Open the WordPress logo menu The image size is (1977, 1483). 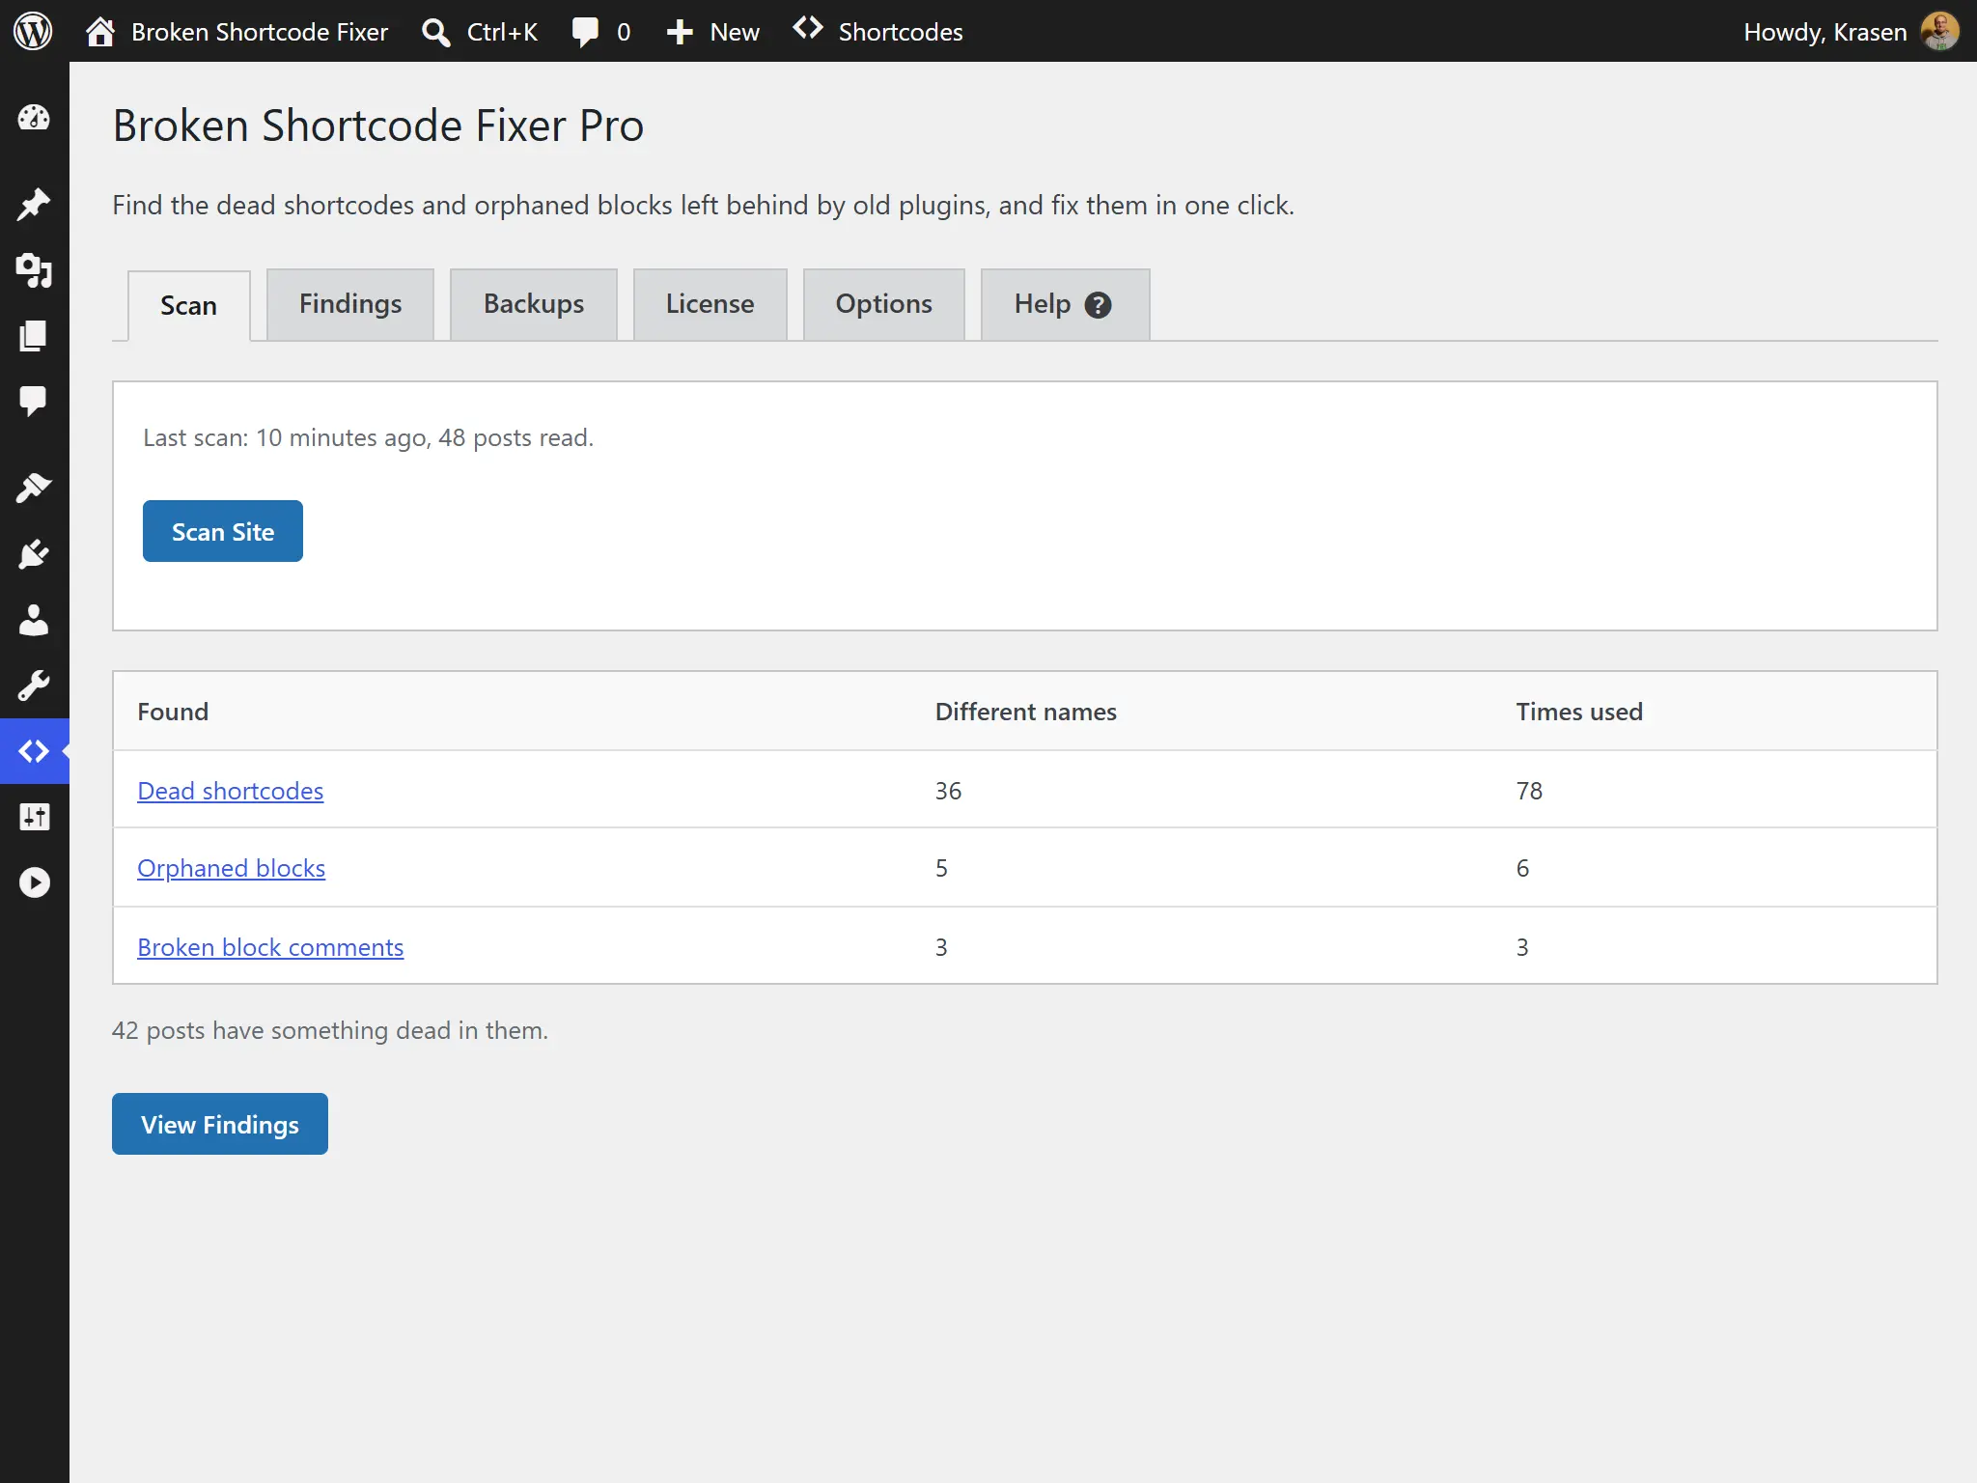(x=33, y=31)
